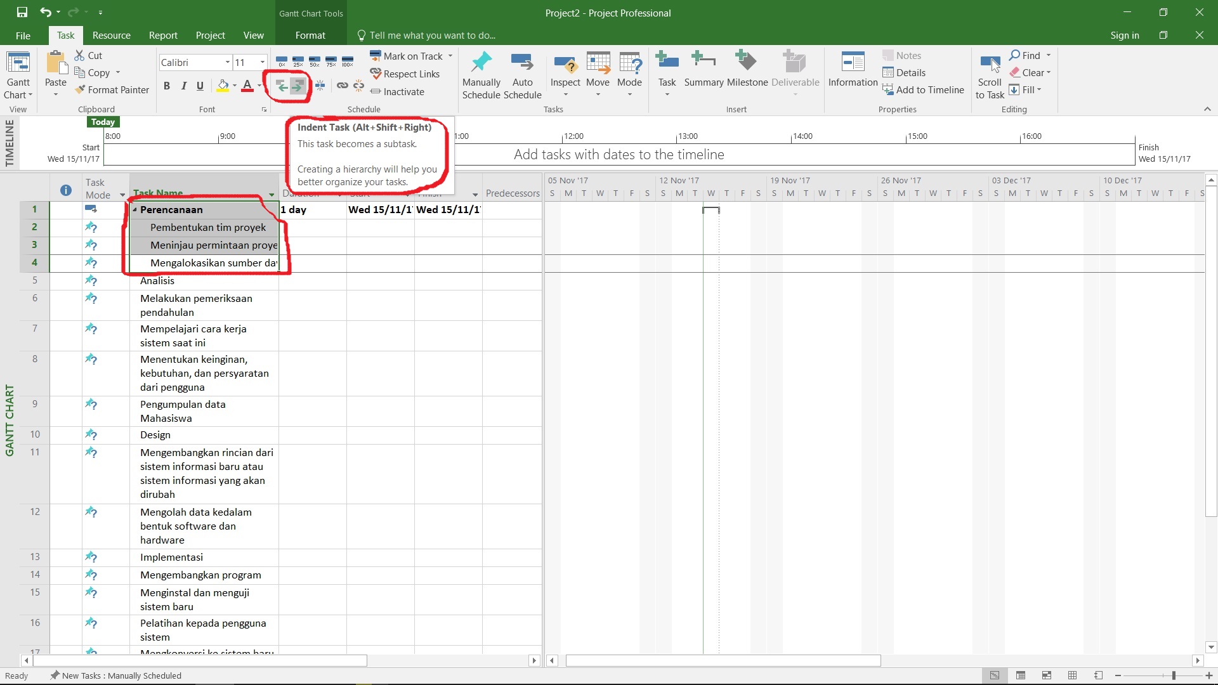1218x685 pixels.
Task: Undo the last action
Action: pyautogui.click(x=45, y=12)
